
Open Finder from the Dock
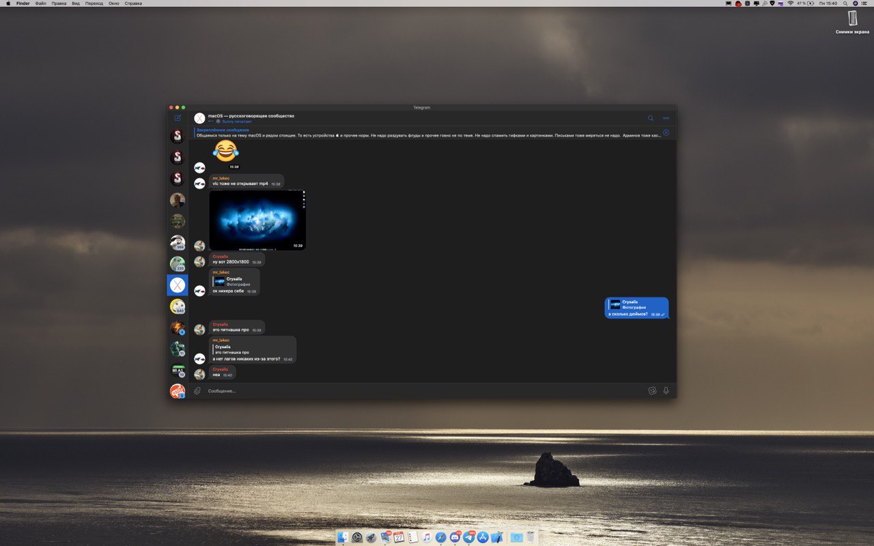click(x=343, y=538)
